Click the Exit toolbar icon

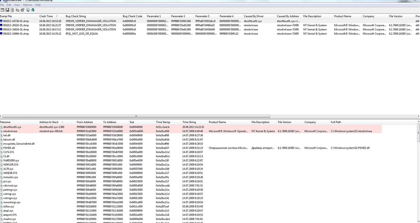click(33, 10)
